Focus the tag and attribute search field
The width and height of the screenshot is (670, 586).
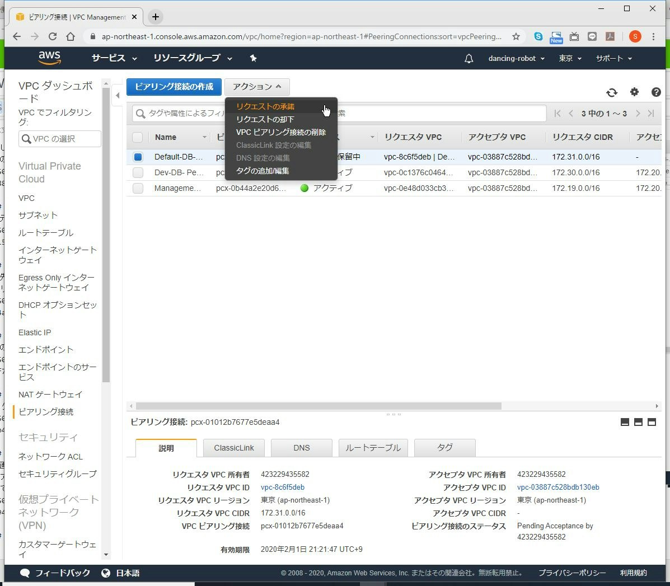339,113
